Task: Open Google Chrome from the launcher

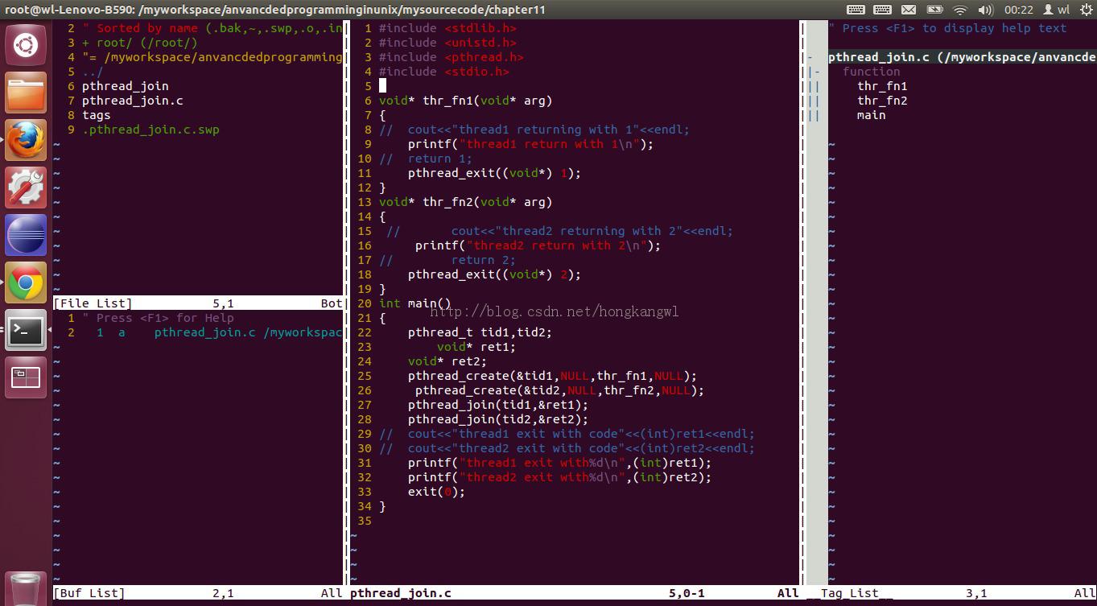Action: (x=26, y=282)
